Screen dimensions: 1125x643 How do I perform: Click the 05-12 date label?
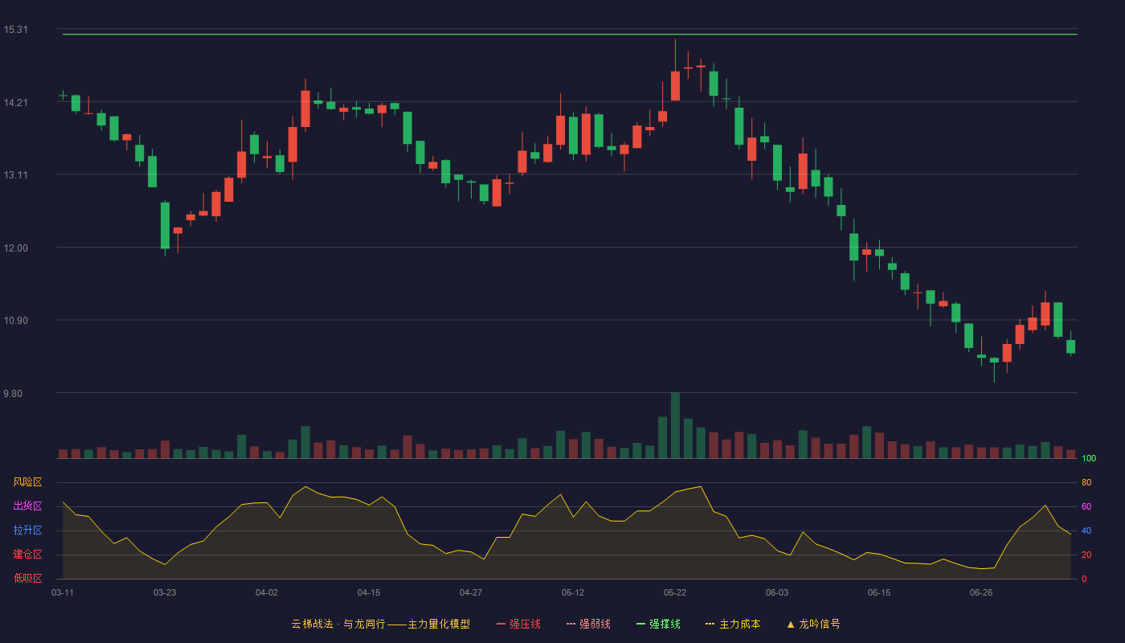tap(573, 592)
